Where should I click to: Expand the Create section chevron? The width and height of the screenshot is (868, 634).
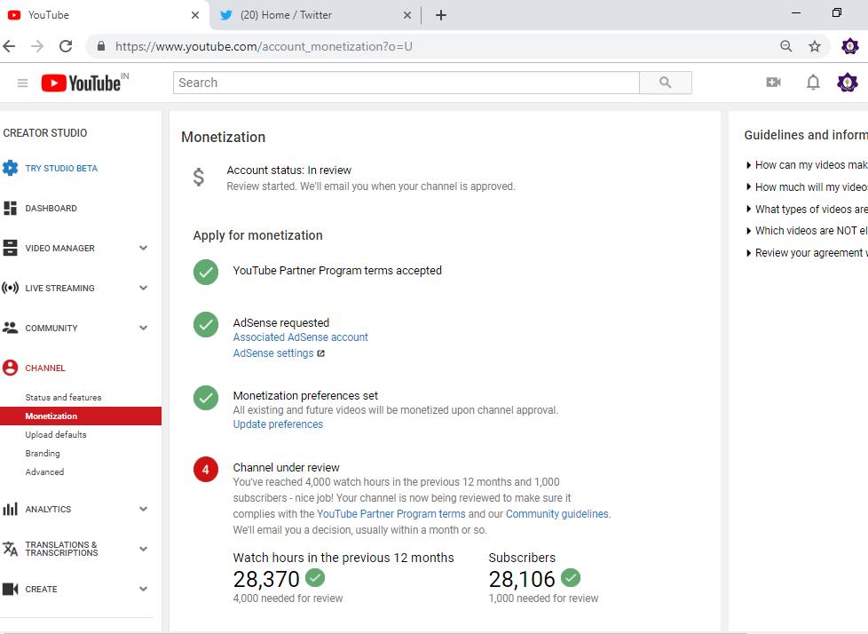pos(144,589)
